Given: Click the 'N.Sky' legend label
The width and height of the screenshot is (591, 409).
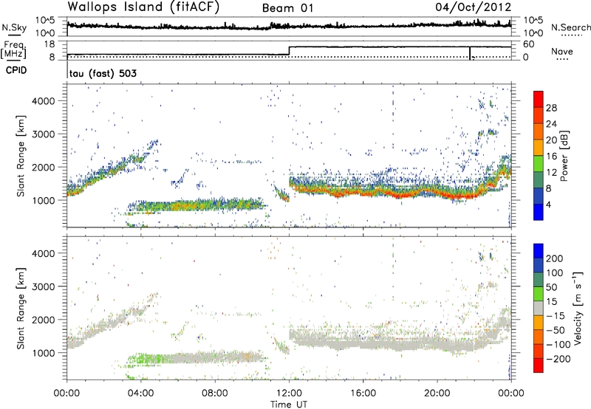Looking at the screenshot, I should click(x=14, y=27).
